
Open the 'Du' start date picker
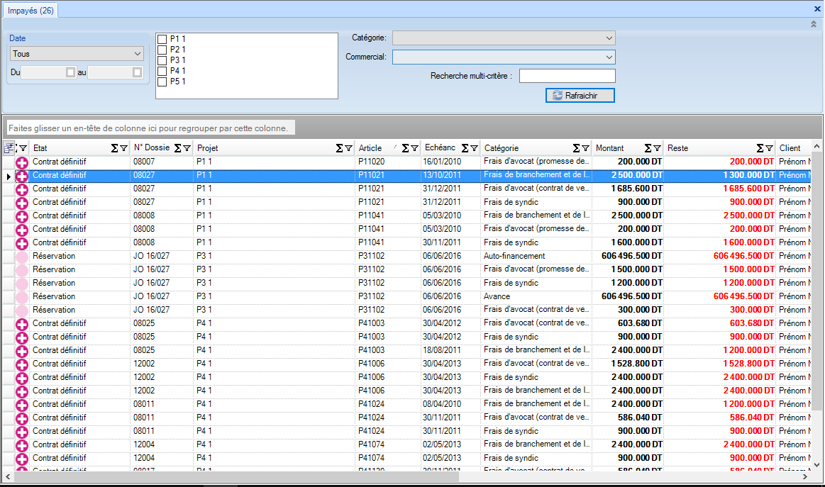click(70, 72)
